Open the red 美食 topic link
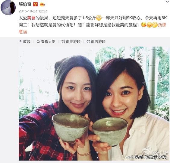 [31, 18]
